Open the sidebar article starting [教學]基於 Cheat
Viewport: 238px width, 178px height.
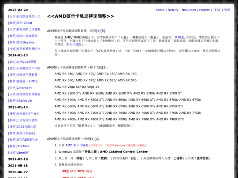click(x=20, y=23)
